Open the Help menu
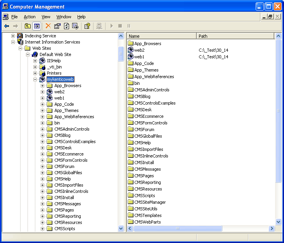284x243 pixels. pyautogui.click(x=81, y=17)
